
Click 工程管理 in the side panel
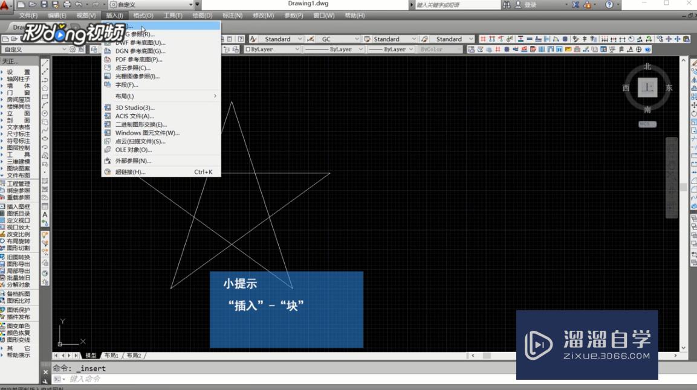[x=18, y=184]
